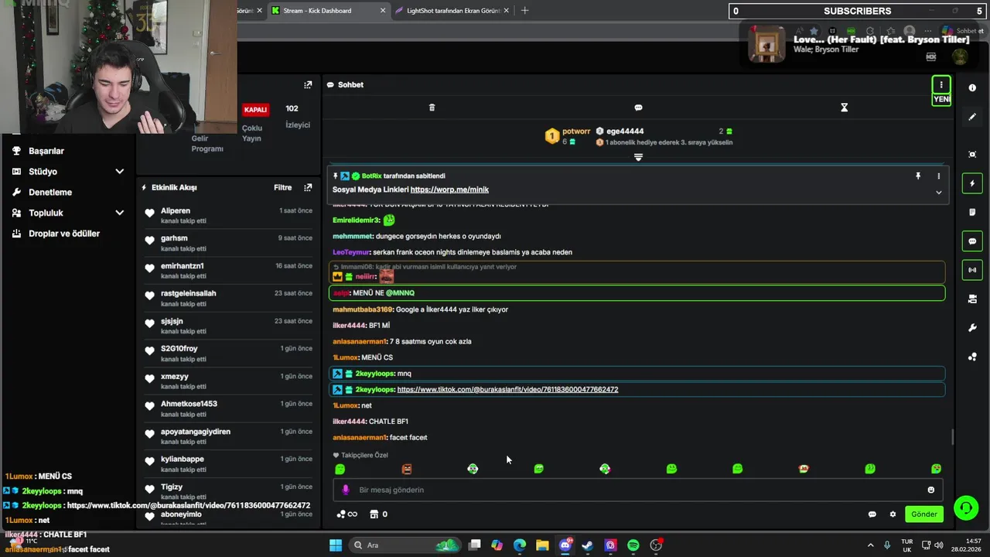990x557 pixels.
Task: Click the Kapalı status badge
Action: tap(255, 110)
